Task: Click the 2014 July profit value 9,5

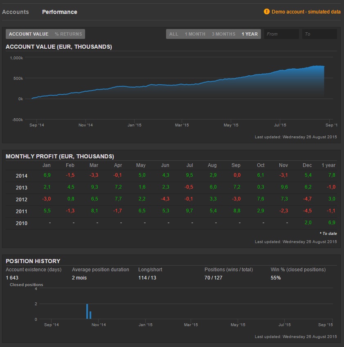Action: tap(189, 175)
